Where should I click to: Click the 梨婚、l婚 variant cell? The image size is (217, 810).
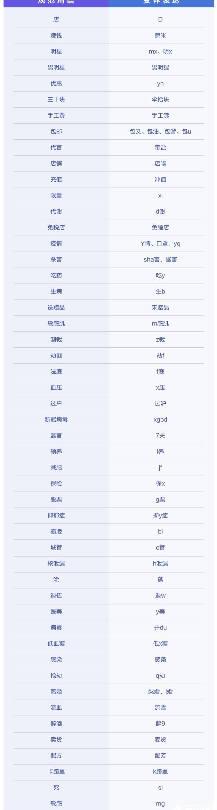pos(160,691)
